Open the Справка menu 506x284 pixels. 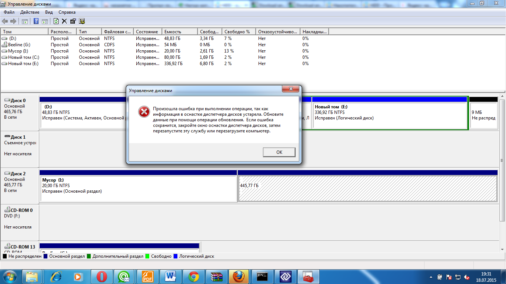[x=67, y=12]
